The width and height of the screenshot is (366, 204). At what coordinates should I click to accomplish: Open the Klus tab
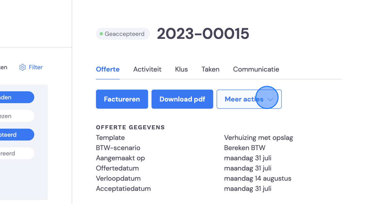pyautogui.click(x=181, y=69)
